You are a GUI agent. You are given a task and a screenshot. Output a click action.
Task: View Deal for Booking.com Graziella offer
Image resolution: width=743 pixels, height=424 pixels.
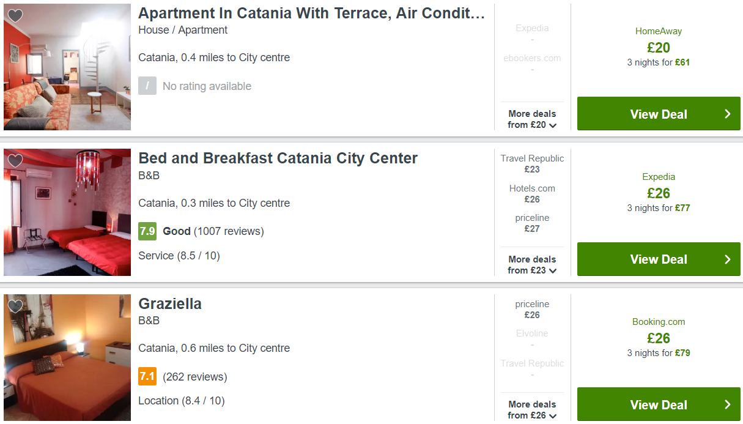(659, 404)
